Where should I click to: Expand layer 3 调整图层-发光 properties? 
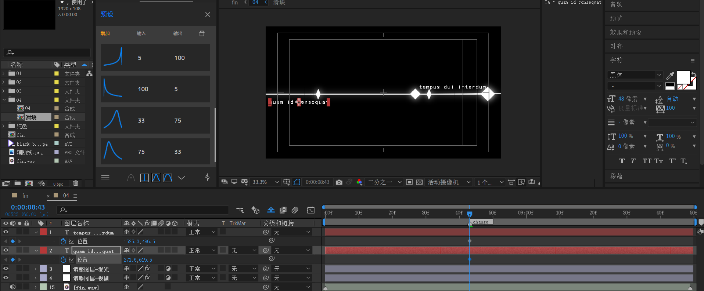(36, 269)
